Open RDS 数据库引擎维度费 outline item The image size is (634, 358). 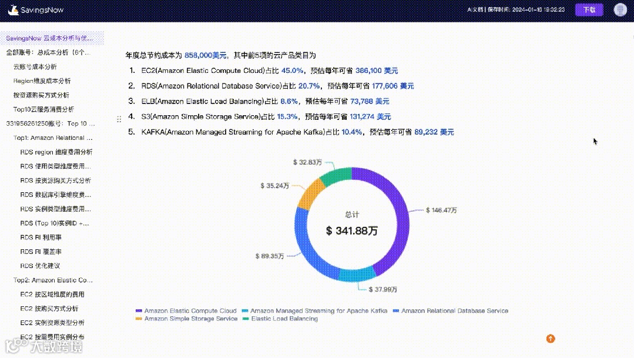pyautogui.click(x=55, y=195)
